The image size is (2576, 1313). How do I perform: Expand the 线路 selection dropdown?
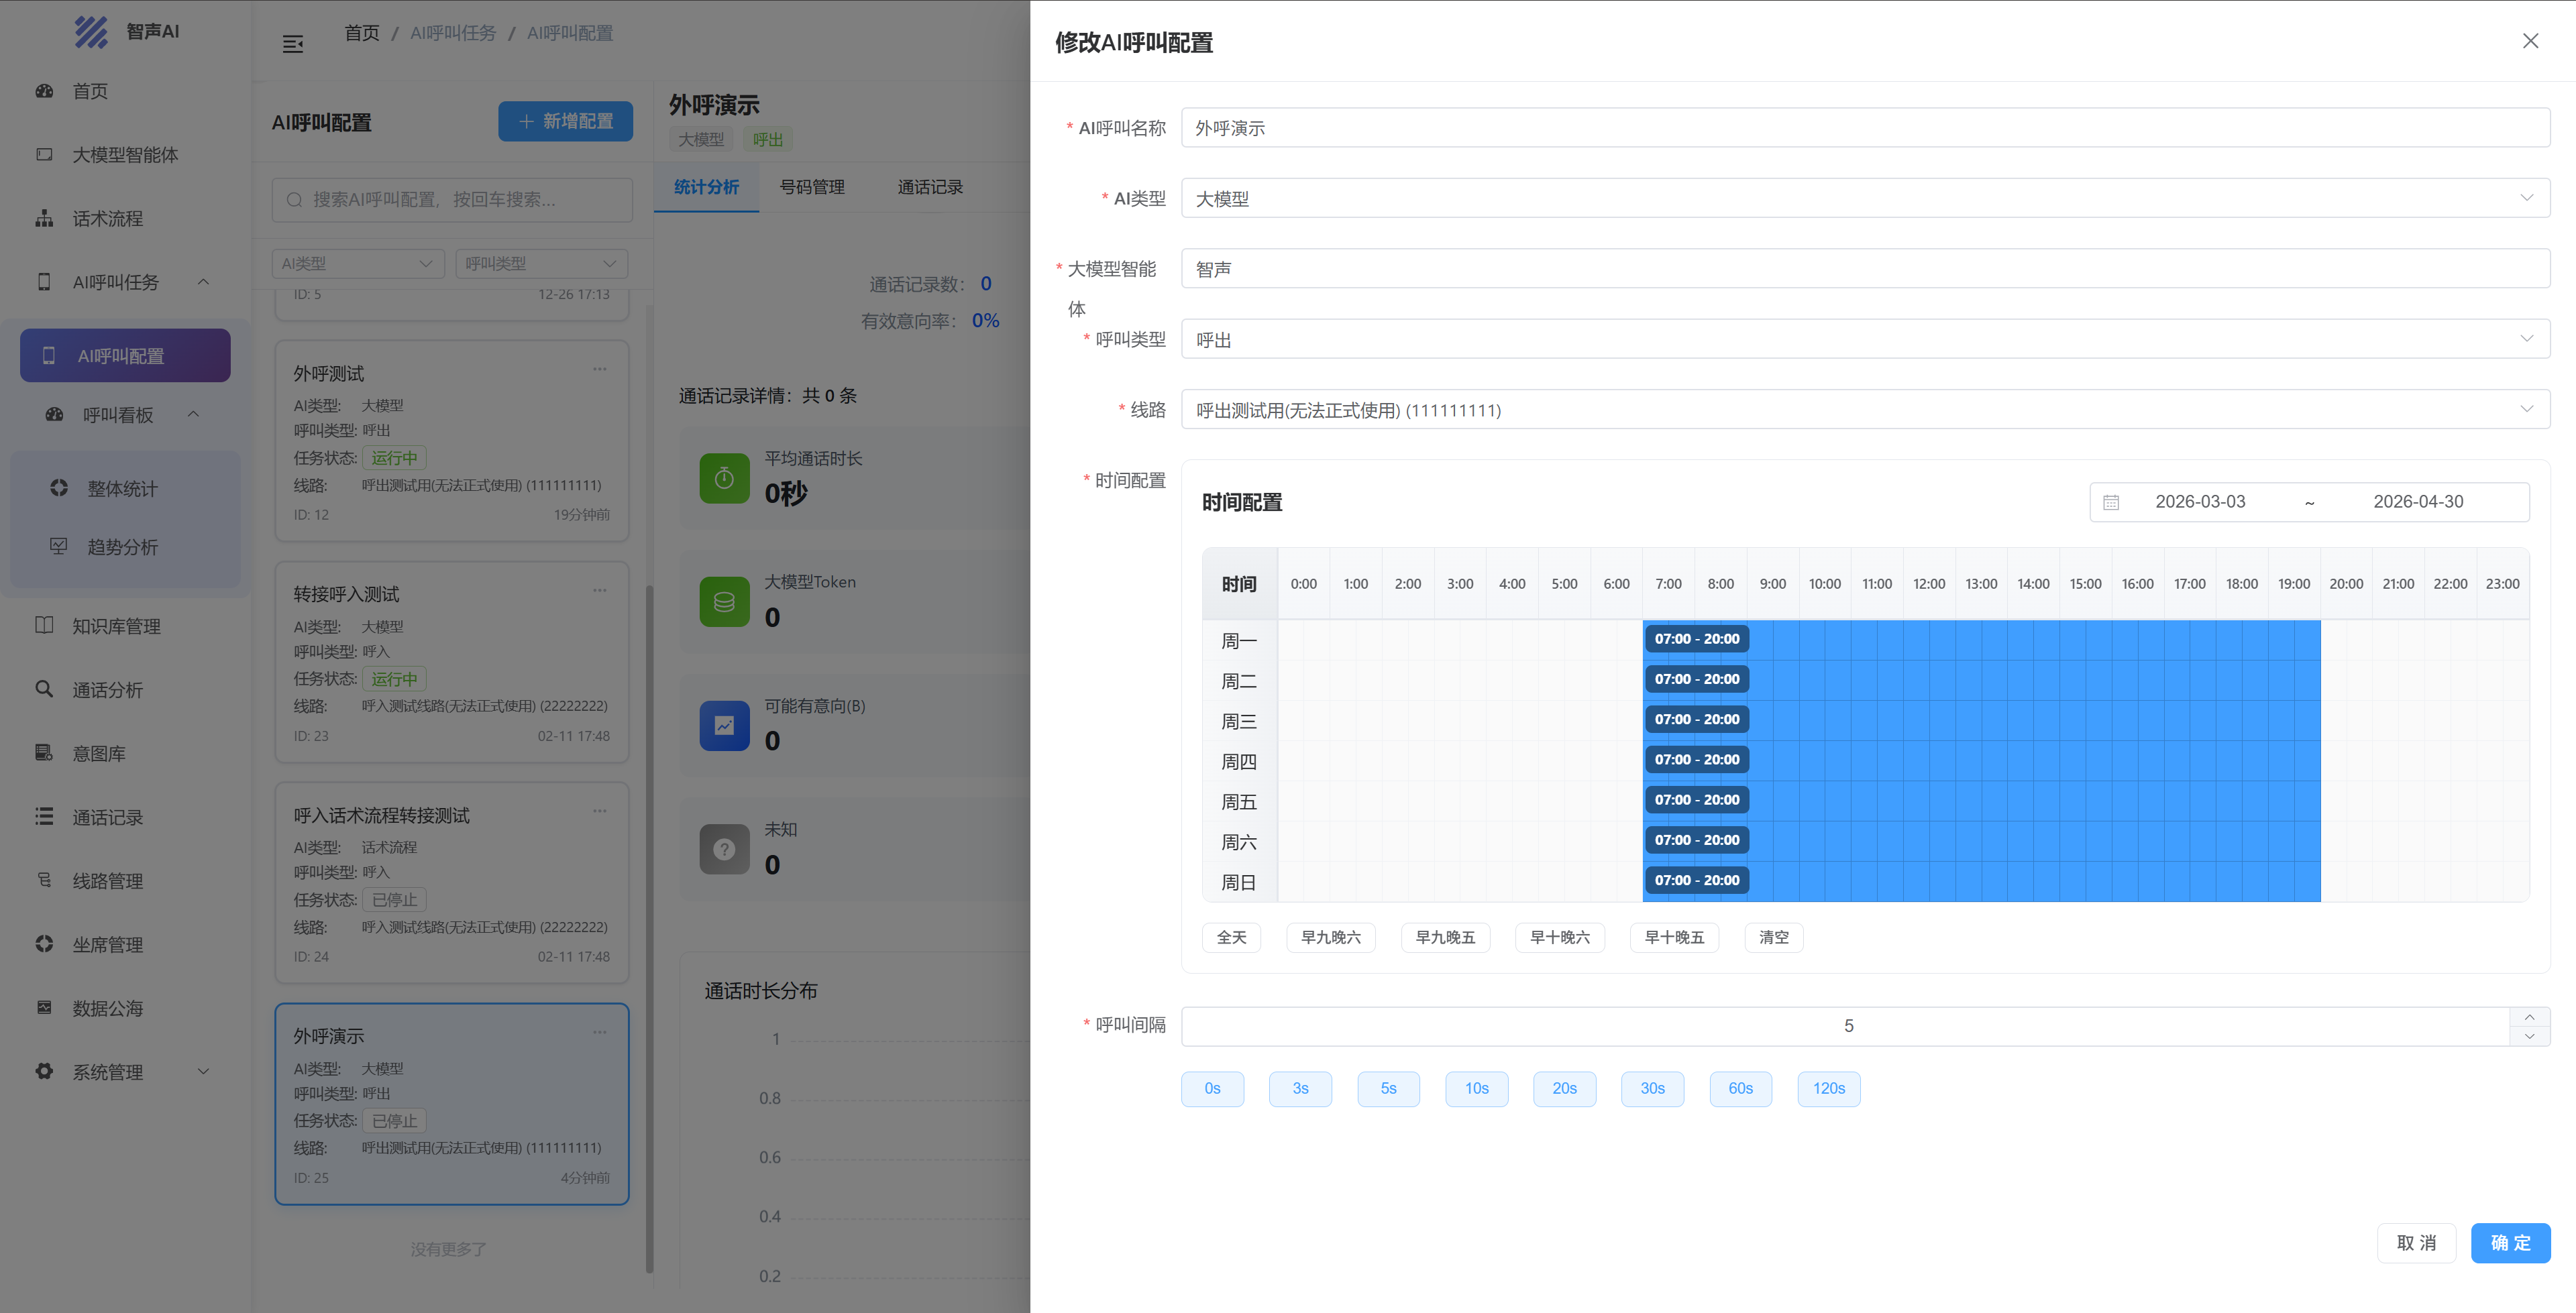tap(1864, 410)
